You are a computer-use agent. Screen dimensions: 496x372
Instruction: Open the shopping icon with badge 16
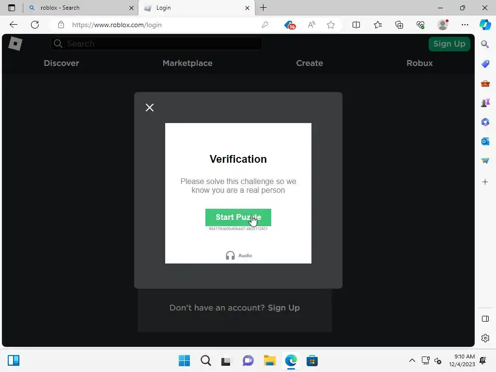click(290, 25)
